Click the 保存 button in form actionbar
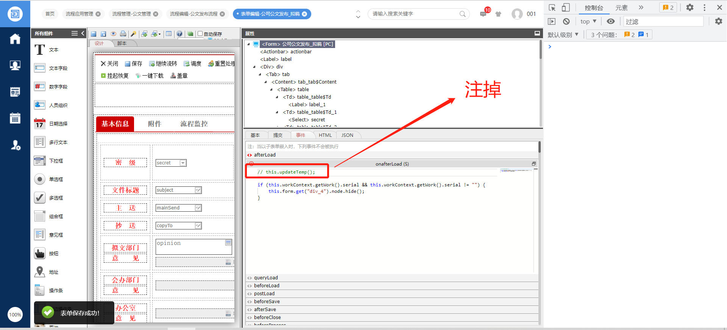 tap(133, 64)
